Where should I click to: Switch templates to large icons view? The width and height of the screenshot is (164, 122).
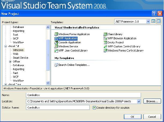pos(153,21)
